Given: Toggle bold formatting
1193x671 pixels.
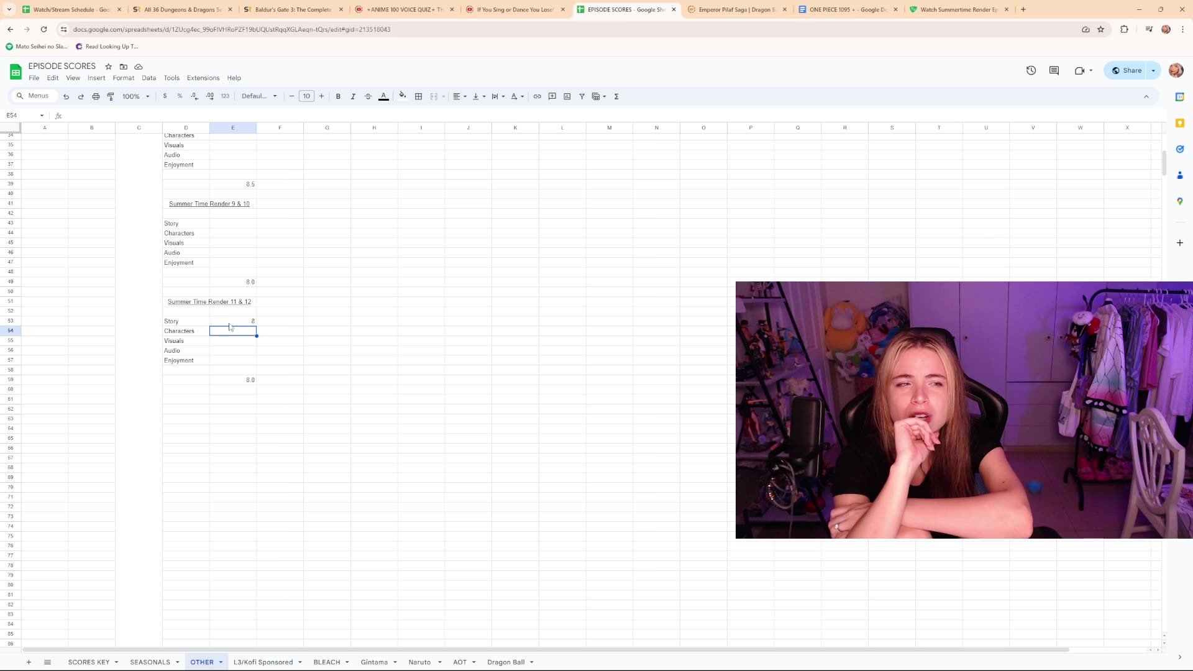Looking at the screenshot, I should (x=338, y=96).
